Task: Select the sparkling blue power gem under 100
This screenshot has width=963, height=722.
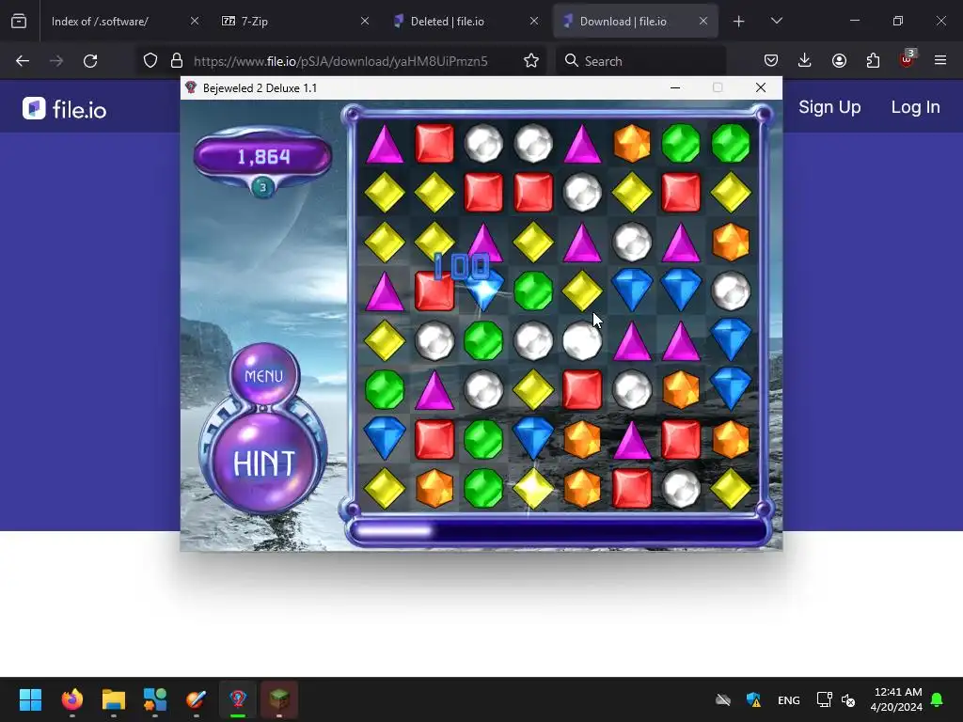Action: point(484,291)
